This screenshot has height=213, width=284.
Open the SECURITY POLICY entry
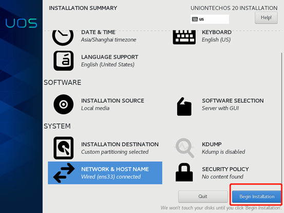(225, 169)
